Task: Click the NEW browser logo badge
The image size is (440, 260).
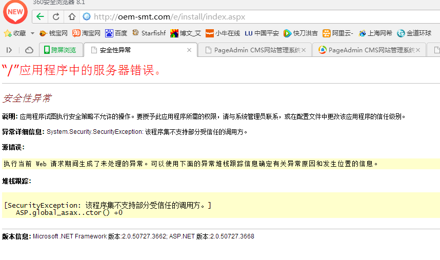Action: [15, 12]
